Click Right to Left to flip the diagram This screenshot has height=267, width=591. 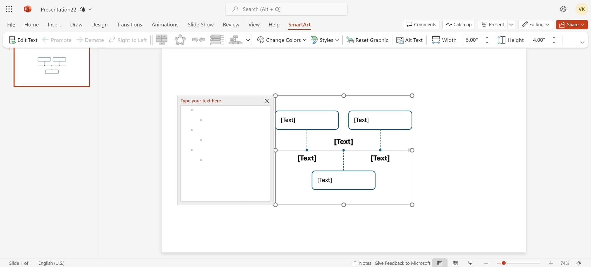click(x=128, y=40)
